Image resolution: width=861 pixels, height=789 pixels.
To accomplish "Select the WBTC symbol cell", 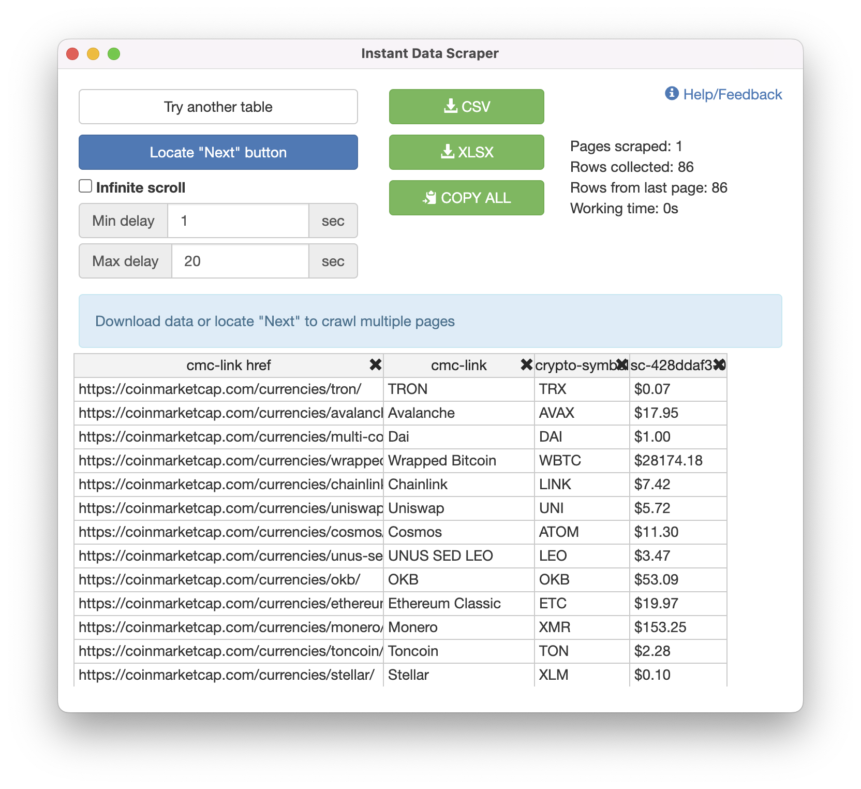I will click(x=582, y=461).
